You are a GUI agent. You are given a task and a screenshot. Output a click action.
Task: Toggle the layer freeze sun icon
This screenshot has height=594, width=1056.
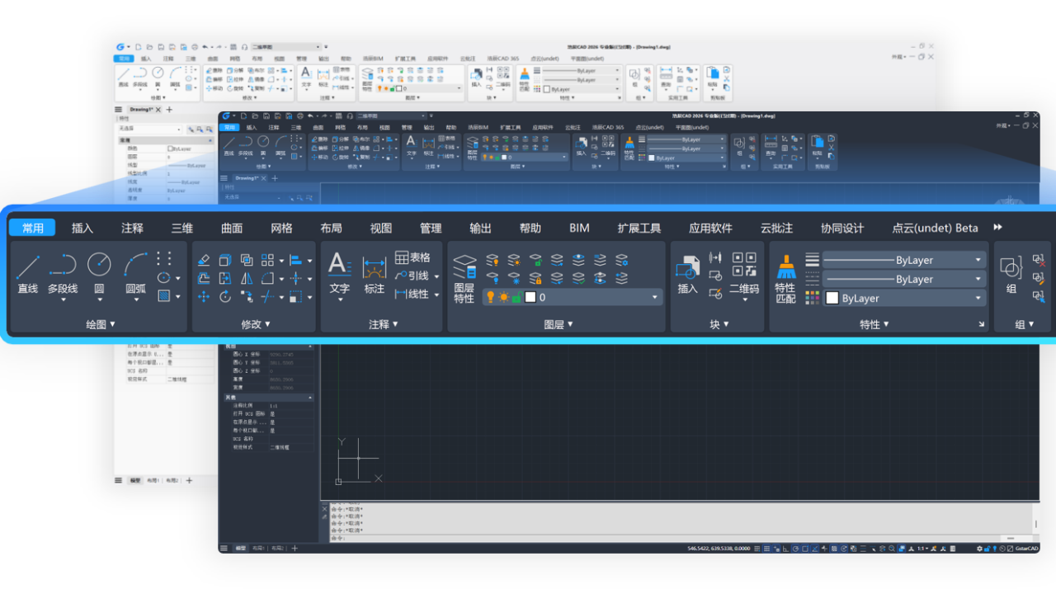click(x=503, y=297)
